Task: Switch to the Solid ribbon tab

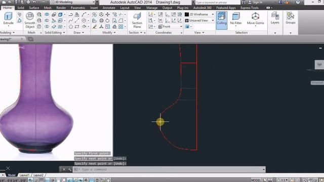Action: (21, 8)
